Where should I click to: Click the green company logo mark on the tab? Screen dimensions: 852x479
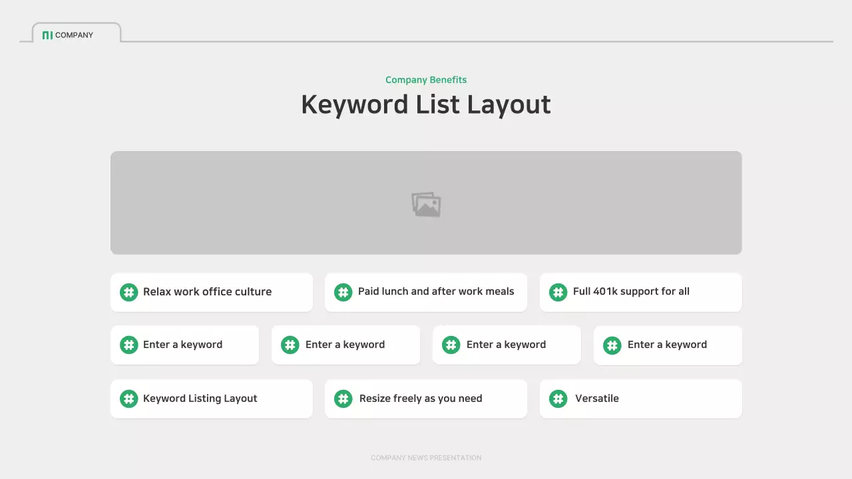click(47, 35)
